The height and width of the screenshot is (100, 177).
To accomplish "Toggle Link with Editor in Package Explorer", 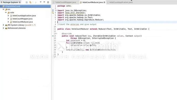I will 30,2.
